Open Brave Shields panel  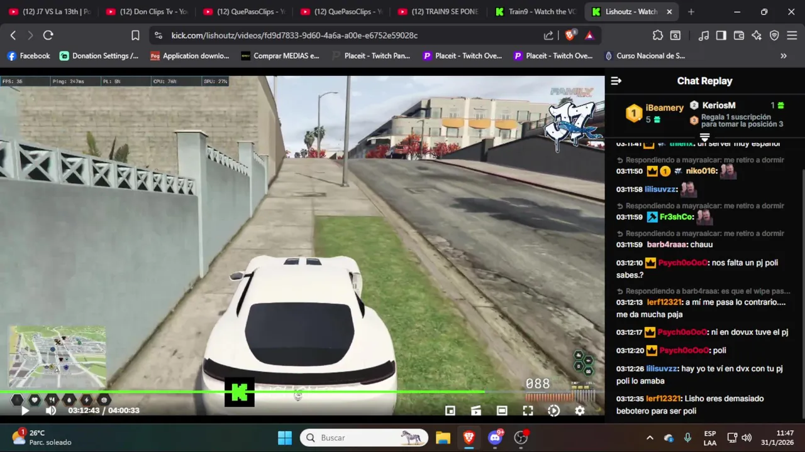pyautogui.click(x=570, y=36)
